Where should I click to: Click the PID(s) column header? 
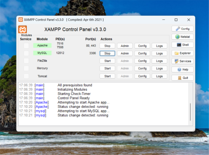click(60, 39)
